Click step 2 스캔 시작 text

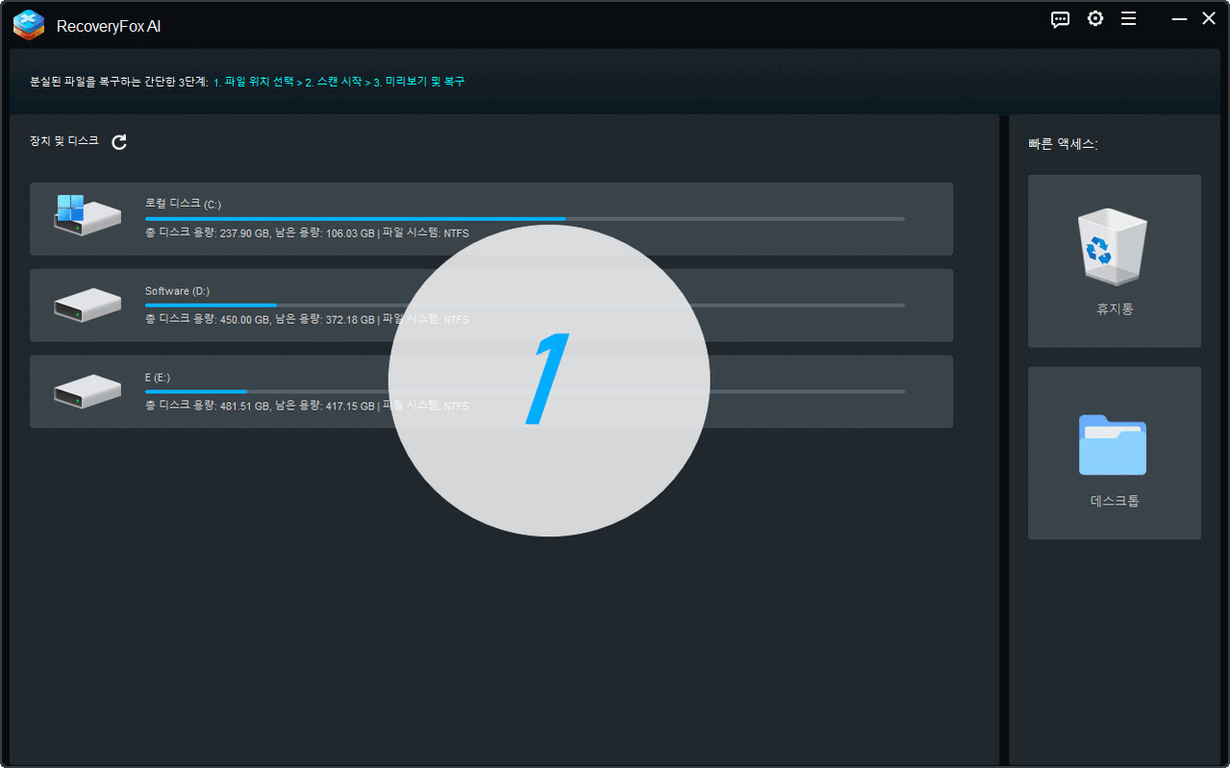coord(333,82)
